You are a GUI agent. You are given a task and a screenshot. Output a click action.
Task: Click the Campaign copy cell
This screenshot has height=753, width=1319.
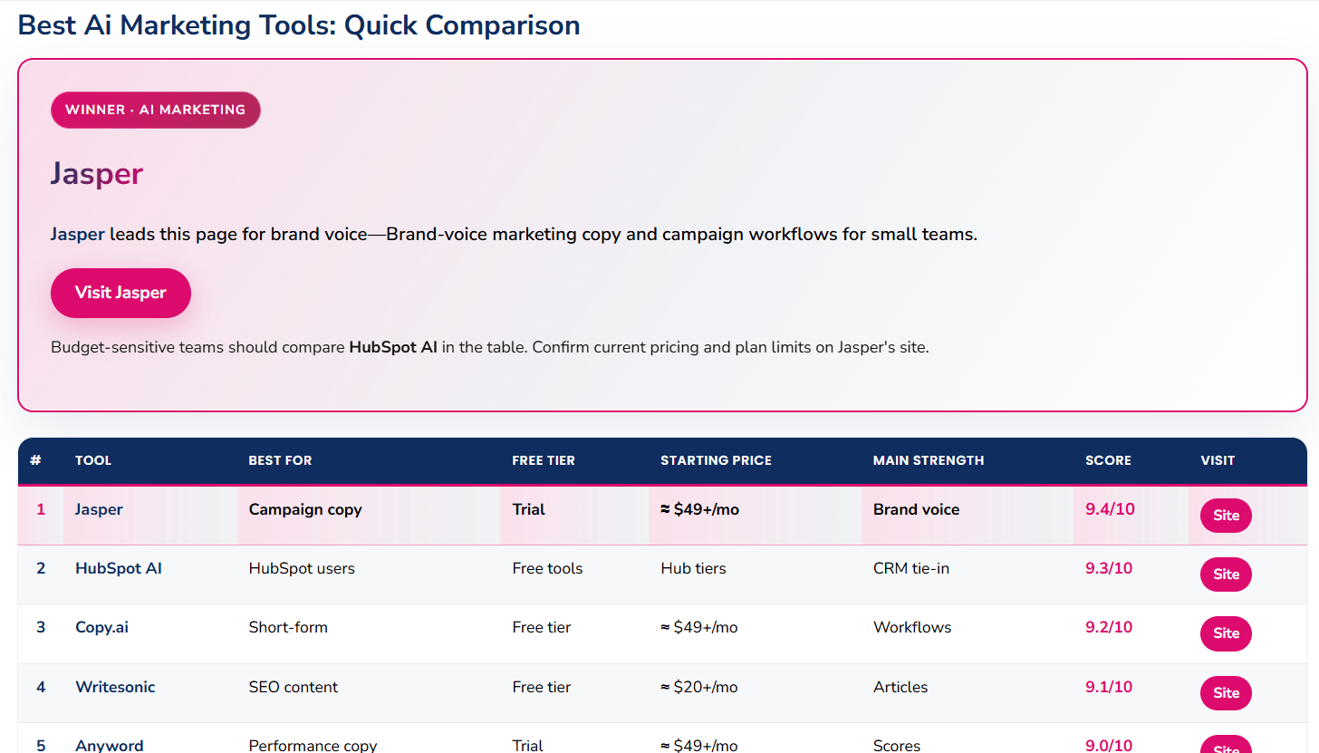click(x=305, y=509)
